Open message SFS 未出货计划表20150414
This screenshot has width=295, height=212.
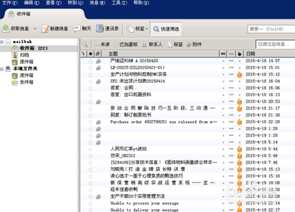coord(137,81)
